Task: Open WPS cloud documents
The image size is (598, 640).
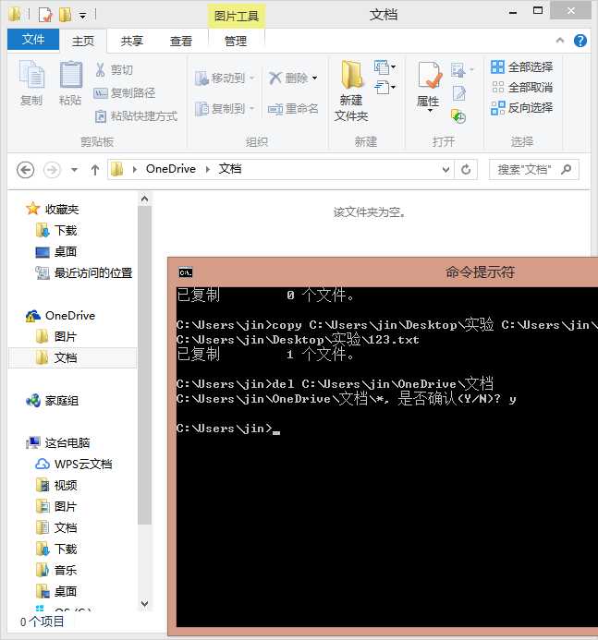Action: 74,465
